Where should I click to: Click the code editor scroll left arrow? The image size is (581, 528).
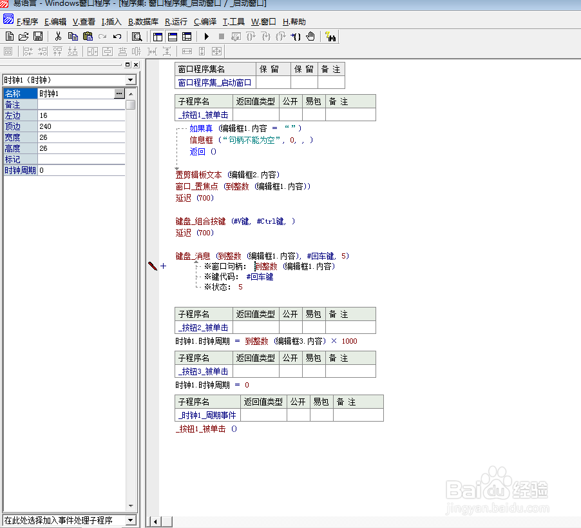coord(155,522)
